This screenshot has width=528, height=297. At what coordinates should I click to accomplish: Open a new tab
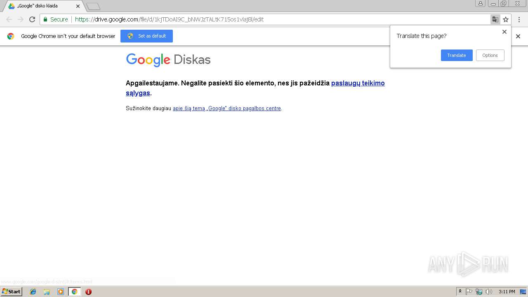(93, 6)
